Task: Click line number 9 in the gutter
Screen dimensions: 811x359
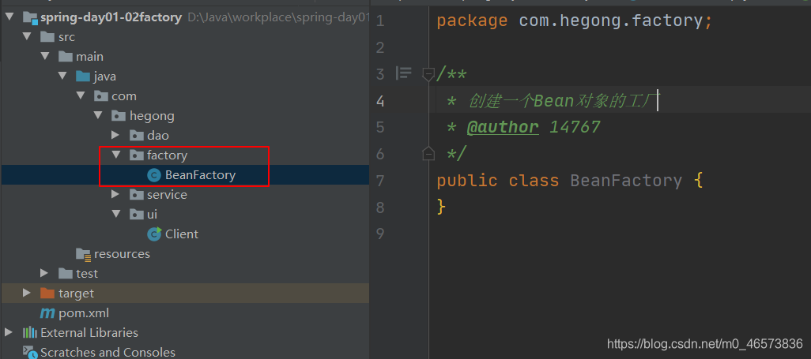Action: click(x=380, y=234)
